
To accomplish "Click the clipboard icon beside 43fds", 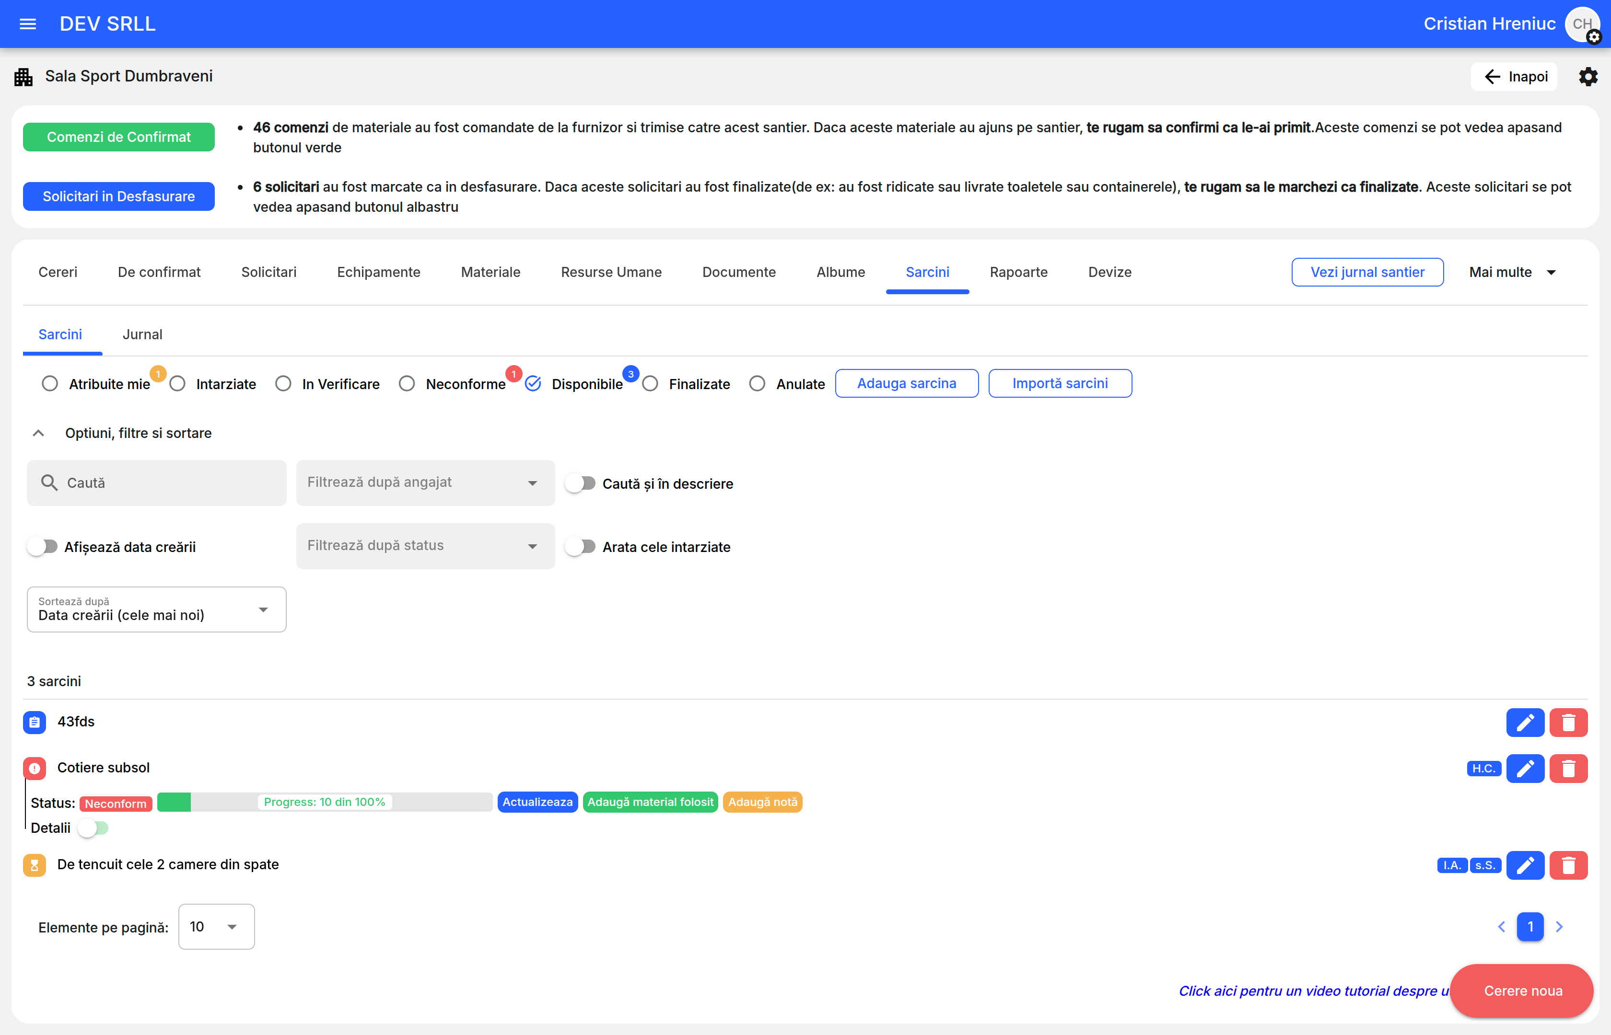I will tap(35, 723).
